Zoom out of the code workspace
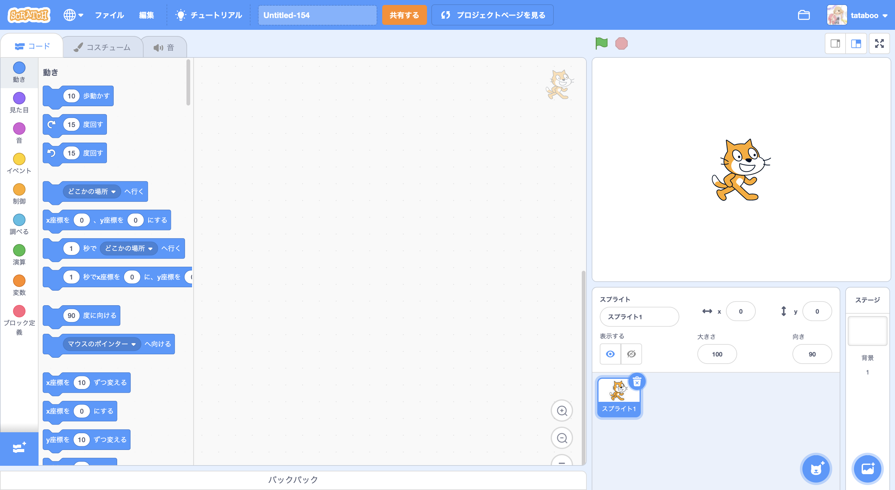The image size is (895, 490). pos(562,438)
